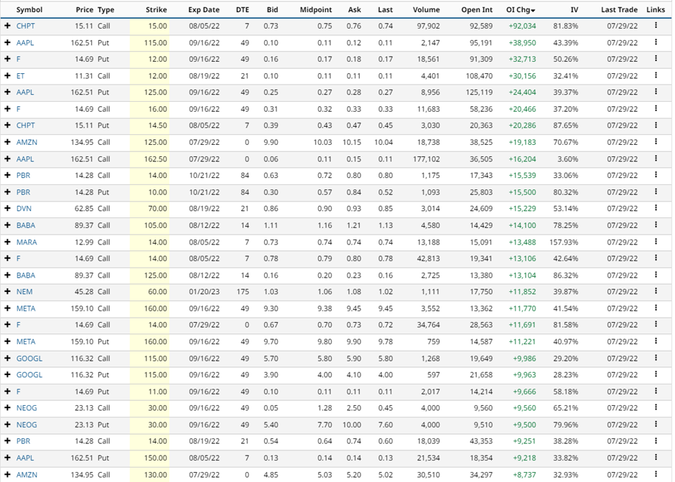This screenshot has width=675, height=482.
Task: Sort by the Midpoint column header
Action: (316, 9)
